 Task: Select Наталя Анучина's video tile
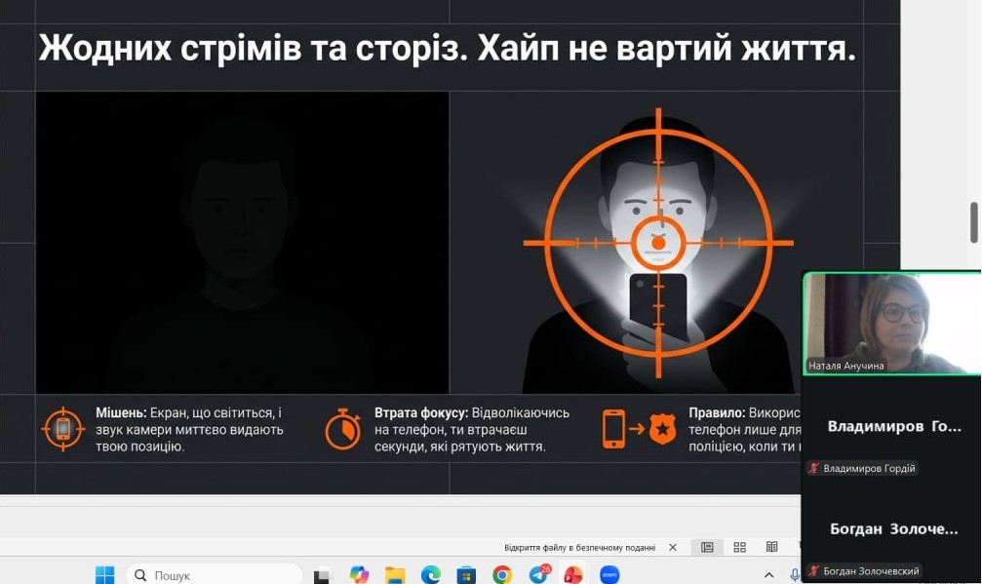pos(891,323)
